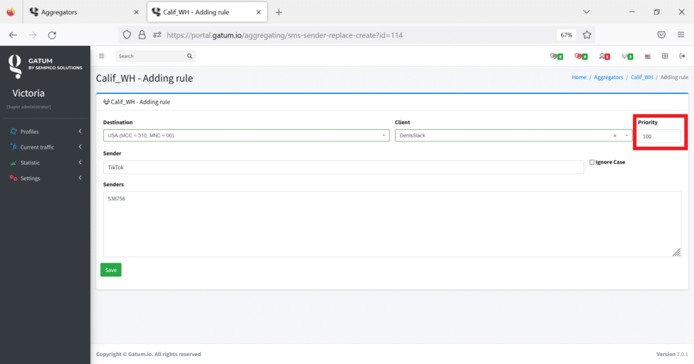Reload the page using refresh icon

(x=52, y=35)
